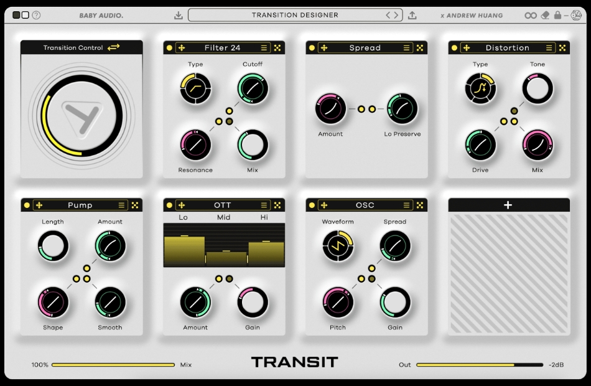
Task: Click the save preset download icon
Action: (179, 15)
